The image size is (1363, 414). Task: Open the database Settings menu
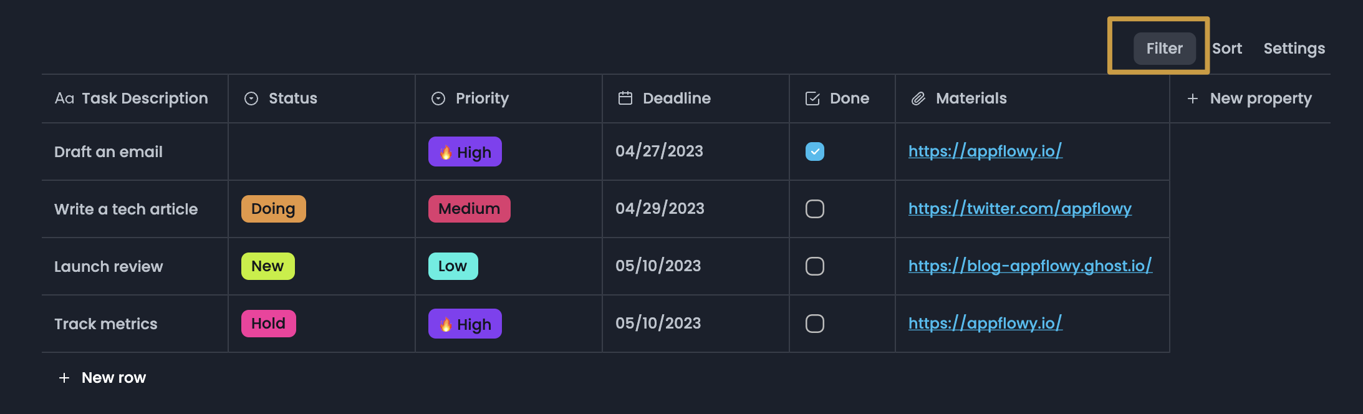pyautogui.click(x=1294, y=49)
